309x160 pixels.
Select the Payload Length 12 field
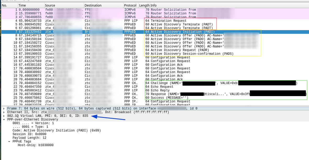(29, 138)
